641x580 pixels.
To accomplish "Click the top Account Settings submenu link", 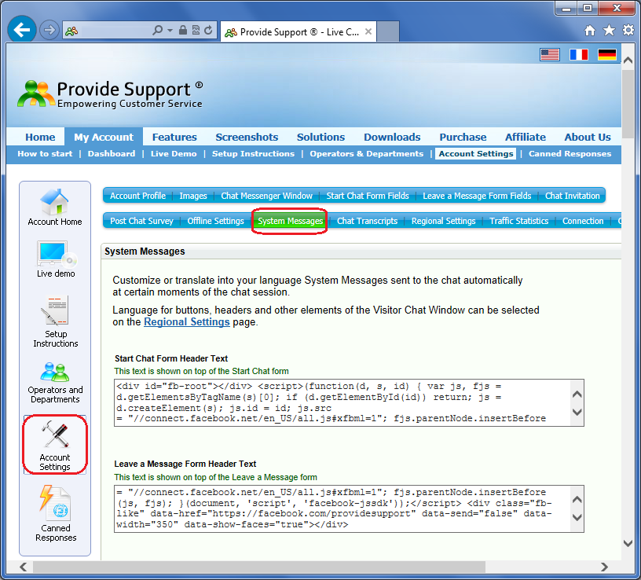I will point(476,154).
